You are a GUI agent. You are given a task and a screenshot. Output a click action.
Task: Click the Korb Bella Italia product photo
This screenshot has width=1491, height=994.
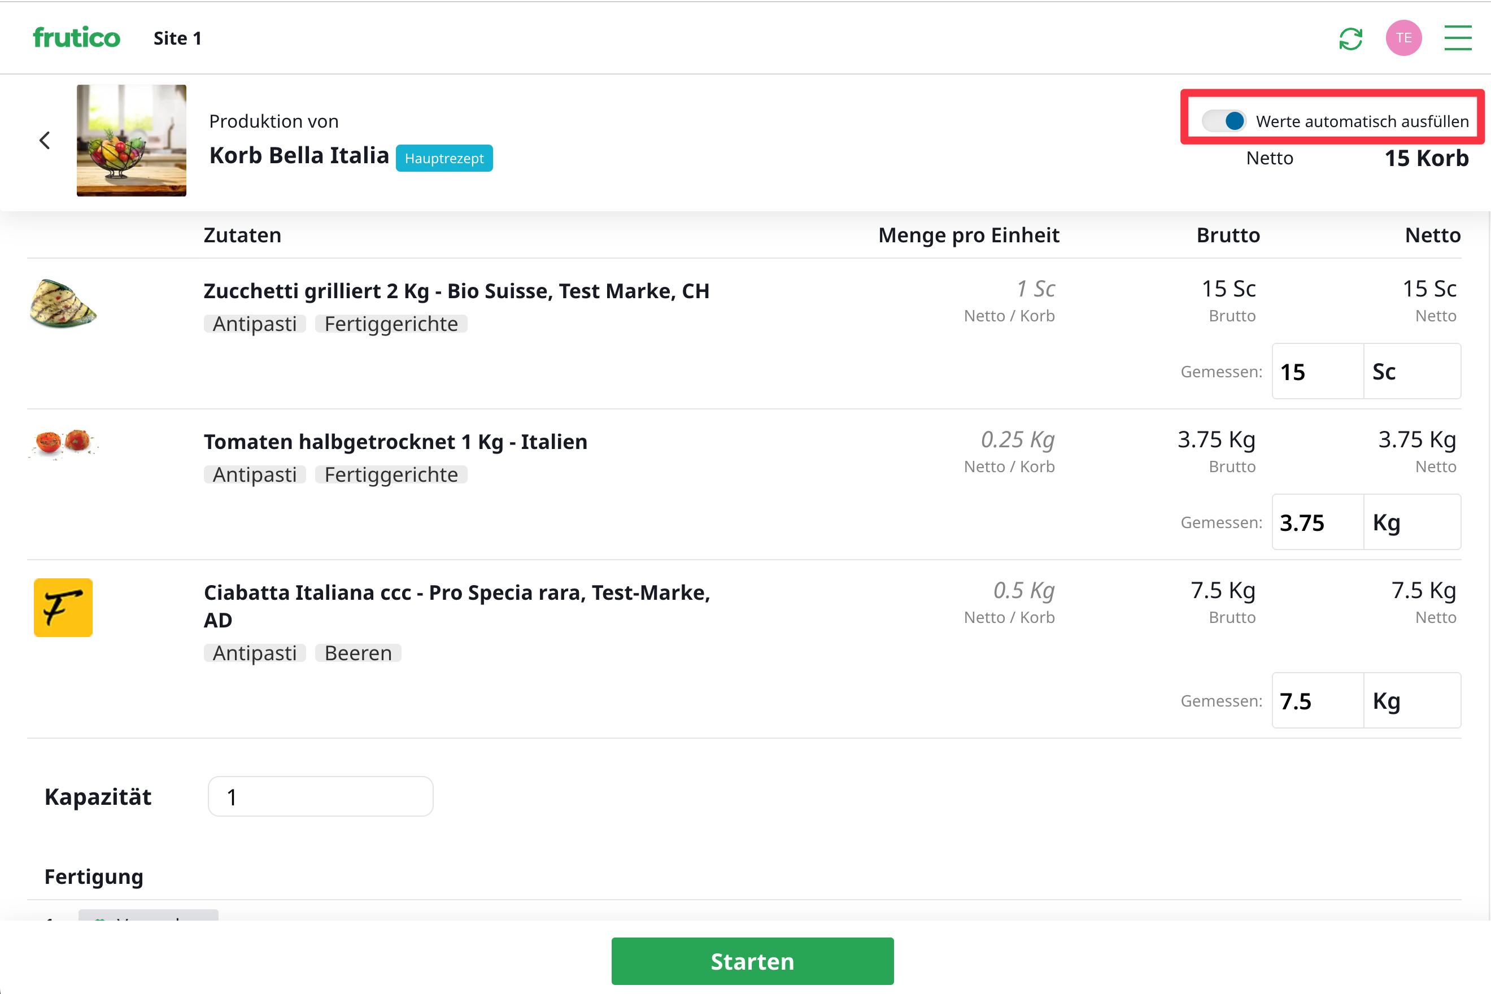point(131,140)
